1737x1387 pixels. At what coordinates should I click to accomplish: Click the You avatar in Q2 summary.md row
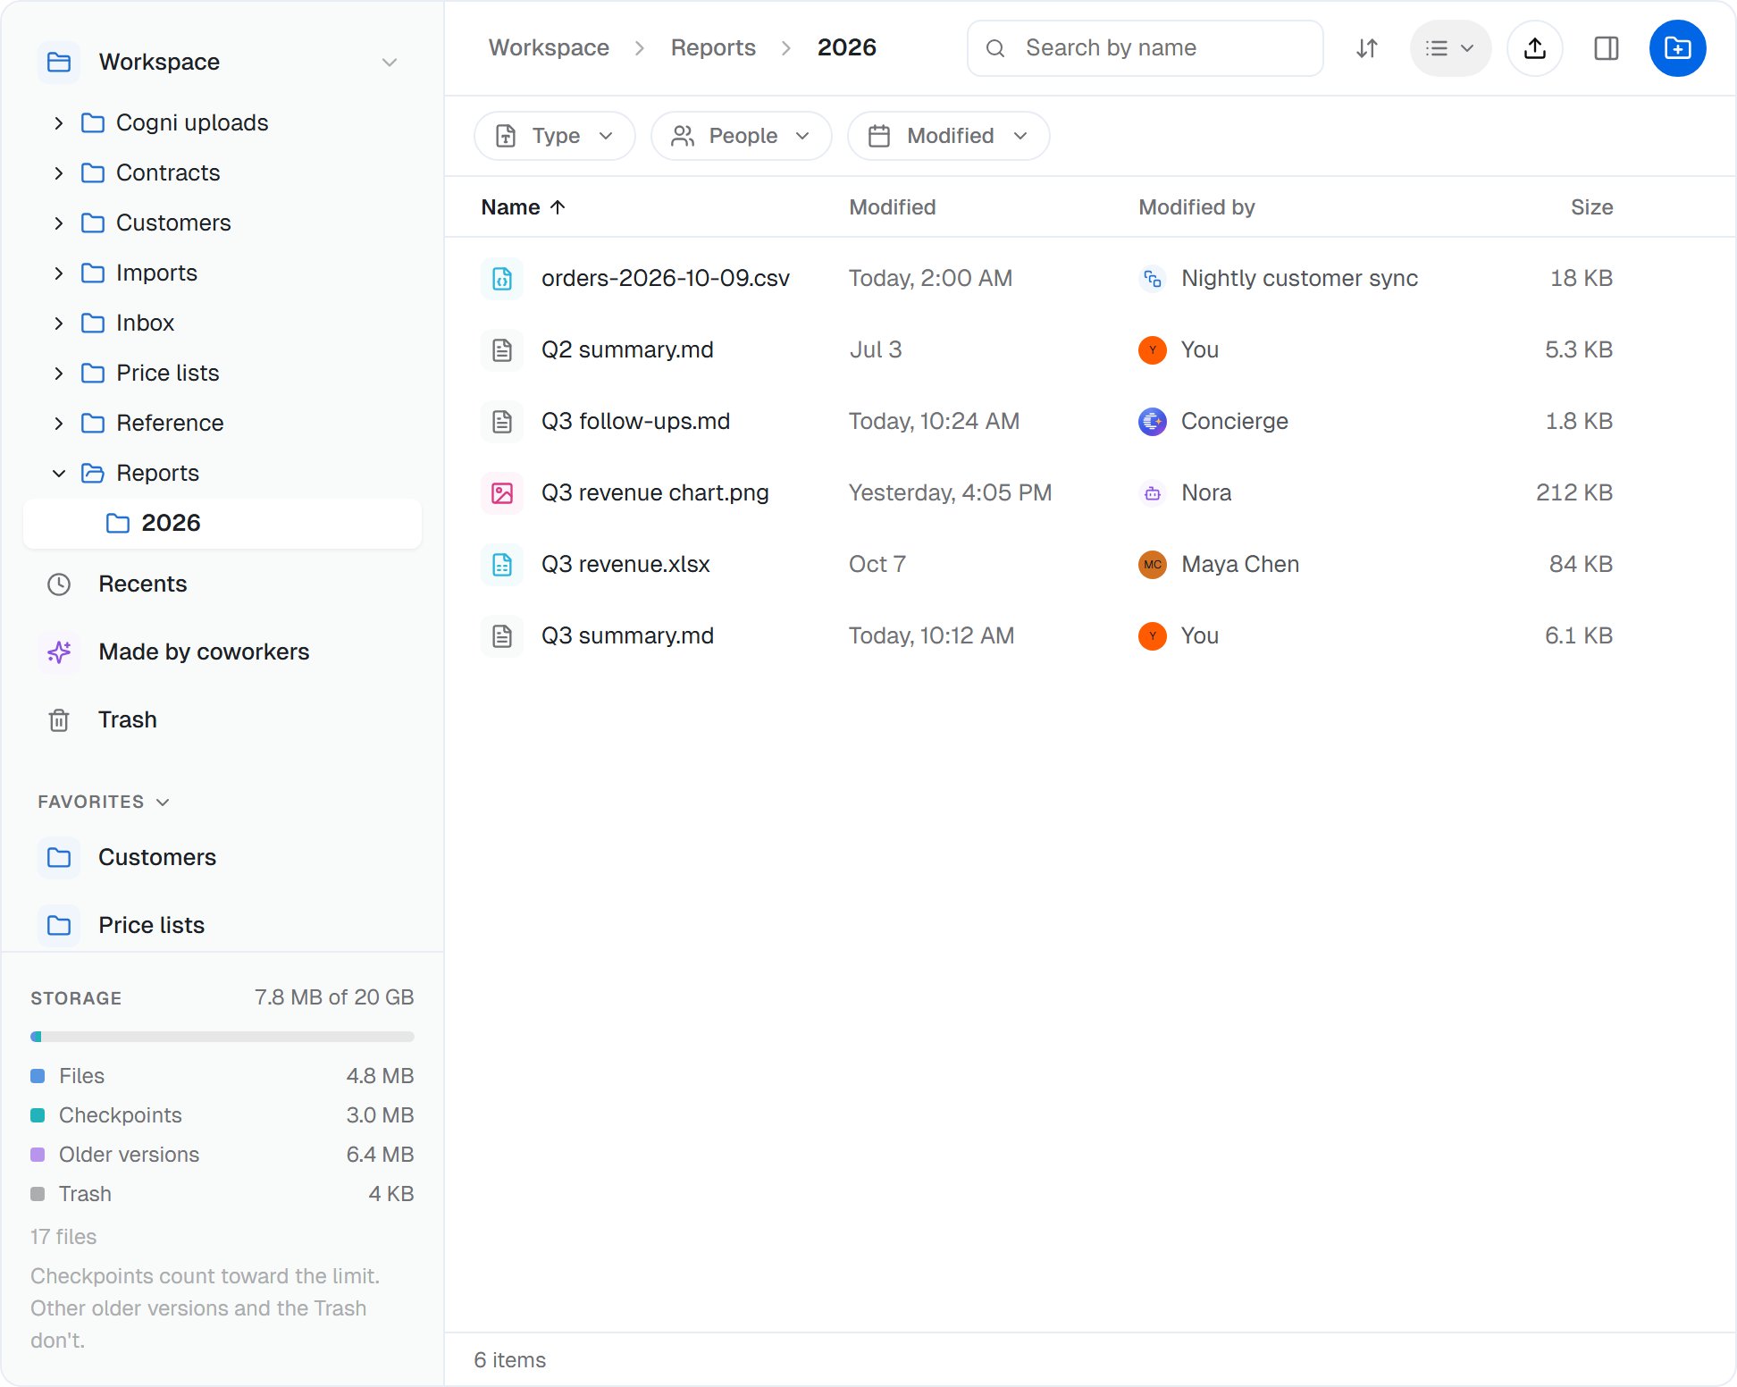click(x=1153, y=350)
